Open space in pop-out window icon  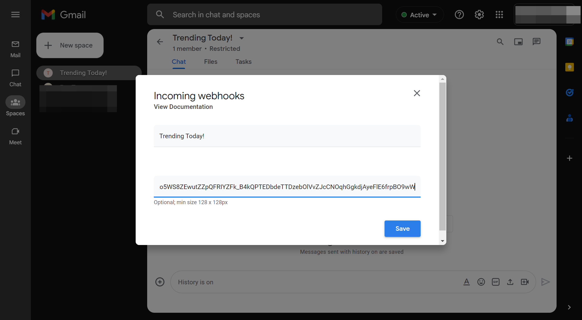[x=518, y=42]
